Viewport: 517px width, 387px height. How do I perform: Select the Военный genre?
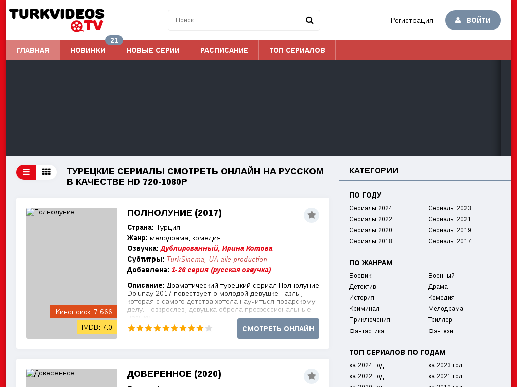441,276
